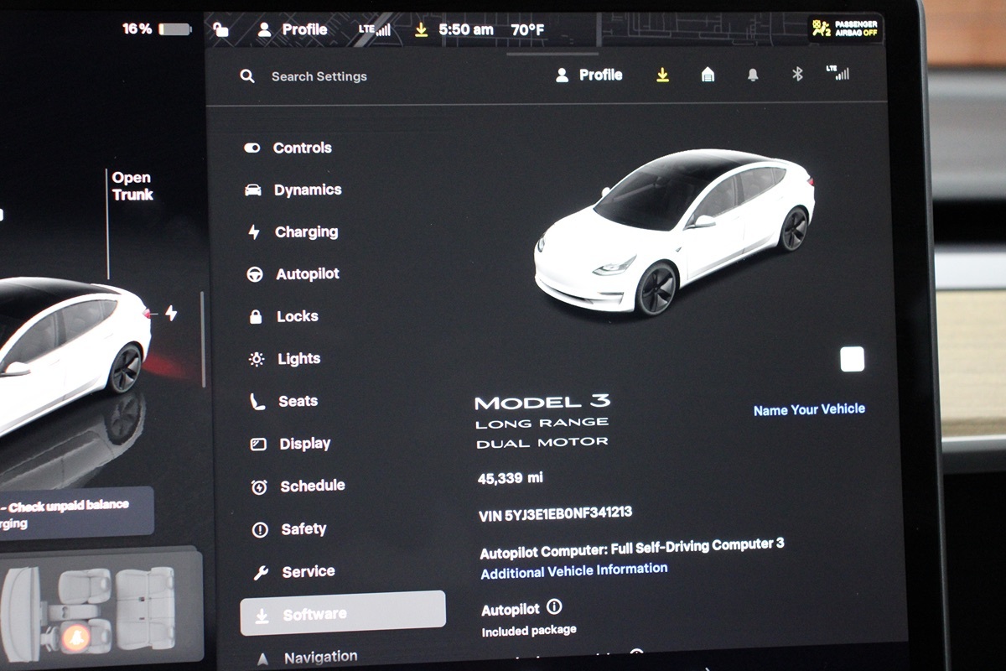1006x671 pixels.
Task: Click the Name Your Vehicle link
Action: (809, 409)
